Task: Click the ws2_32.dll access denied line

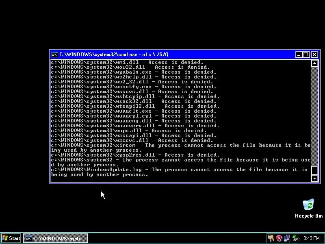Action: [x=132, y=82]
